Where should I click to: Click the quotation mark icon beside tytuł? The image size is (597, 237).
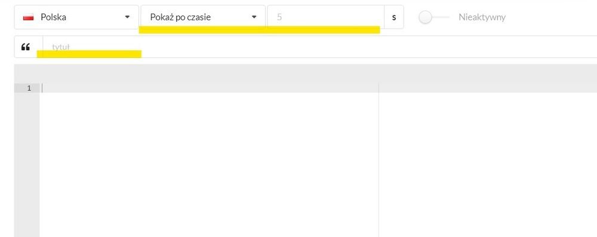click(x=26, y=47)
